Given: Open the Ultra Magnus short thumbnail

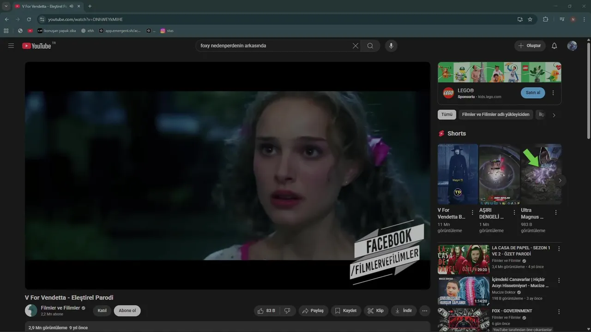Looking at the screenshot, I should click(x=541, y=174).
